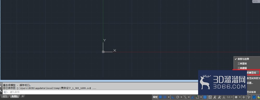Switch to 布局1 layout tab
Screen dimensions: 260x100
15,96
